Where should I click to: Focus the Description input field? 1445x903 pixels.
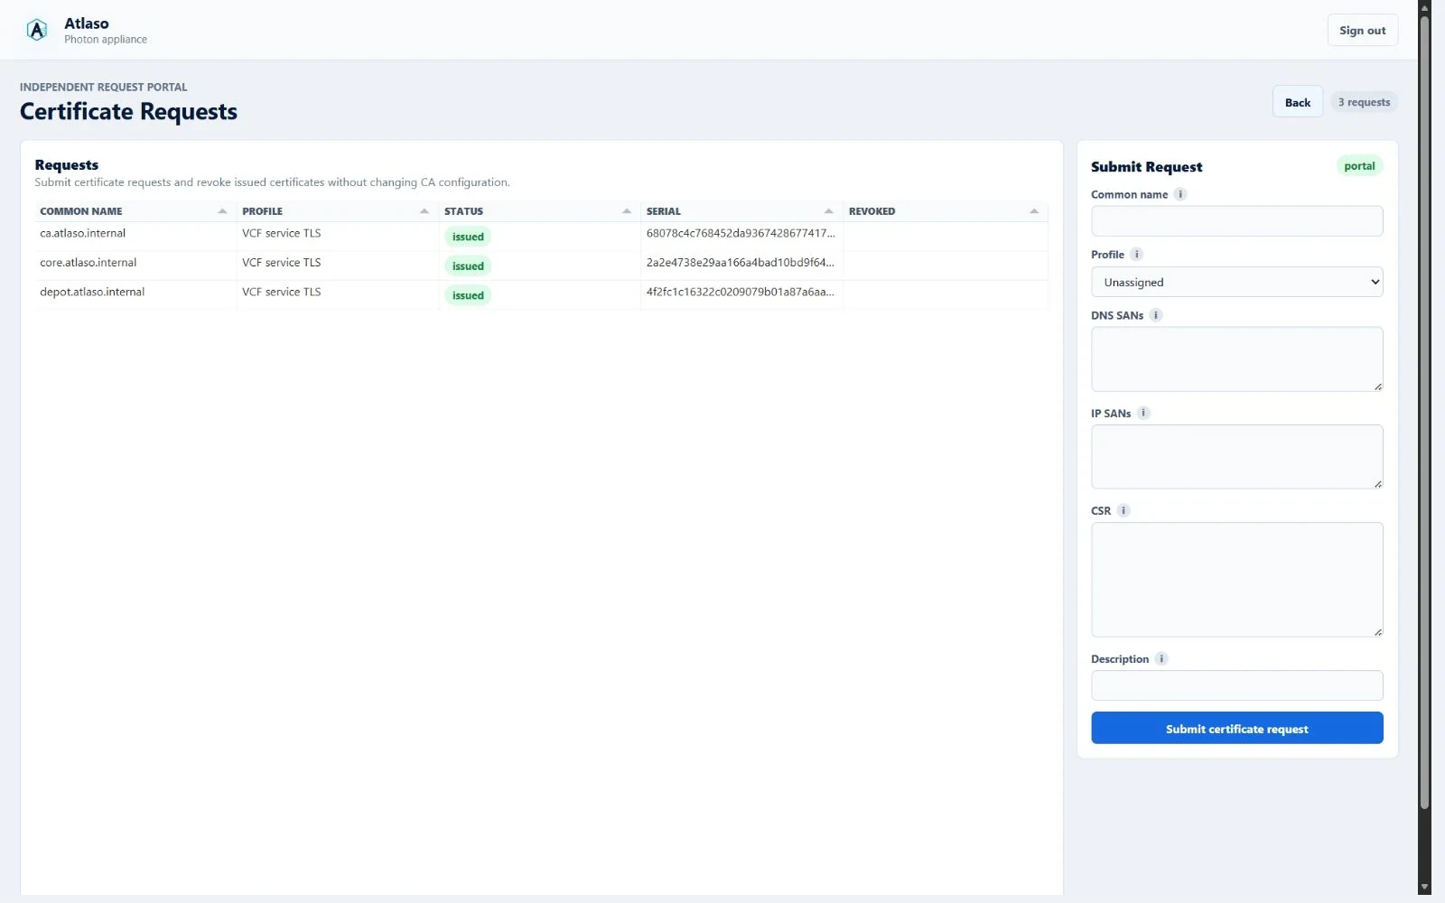1236,685
